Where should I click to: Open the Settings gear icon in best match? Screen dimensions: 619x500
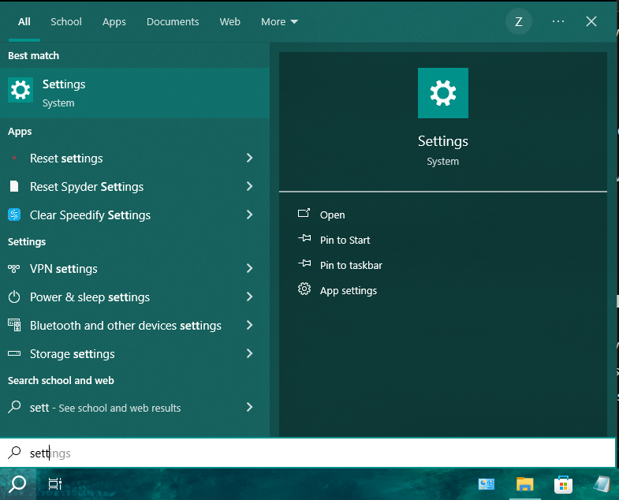21,90
